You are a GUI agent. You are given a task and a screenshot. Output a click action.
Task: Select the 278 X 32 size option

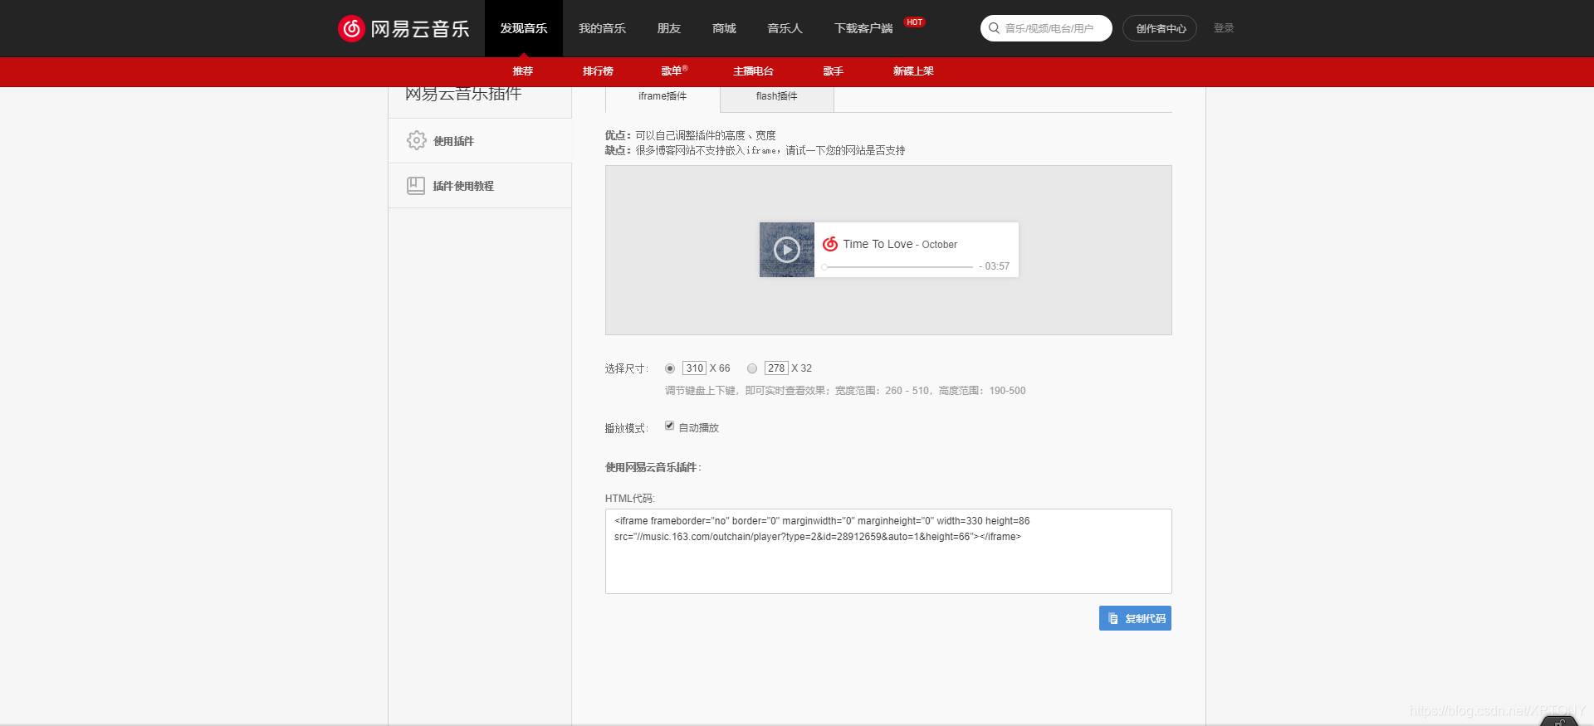click(x=752, y=368)
